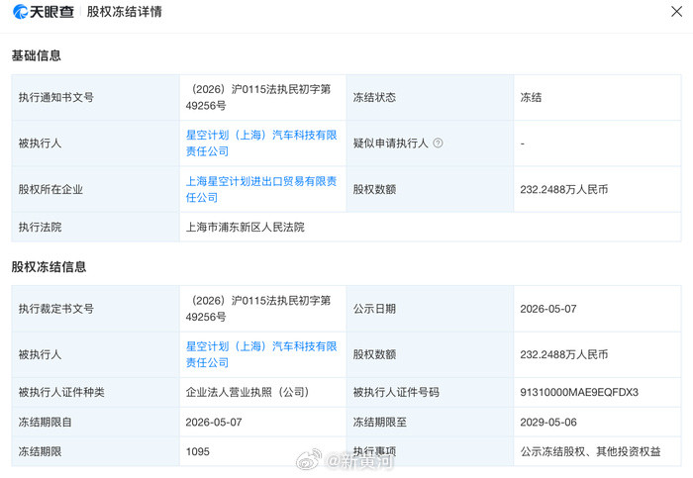This screenshot has height=478, width=693.
Task: Open the help icon beside 疑似申请执行人
Action: pyautogui.click(x=438, y=143)
